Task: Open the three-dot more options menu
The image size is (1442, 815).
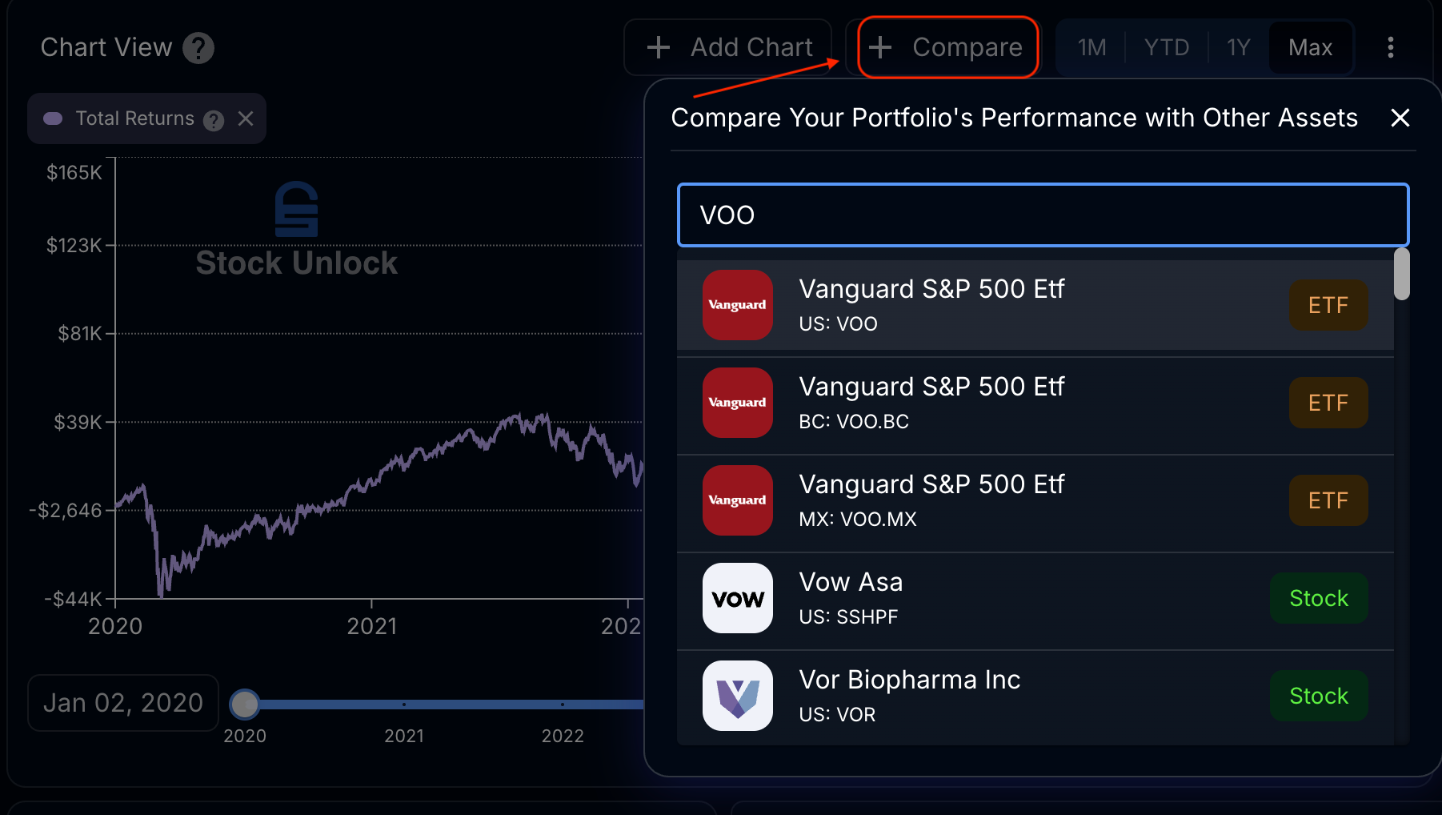Action: (1391, 47)
